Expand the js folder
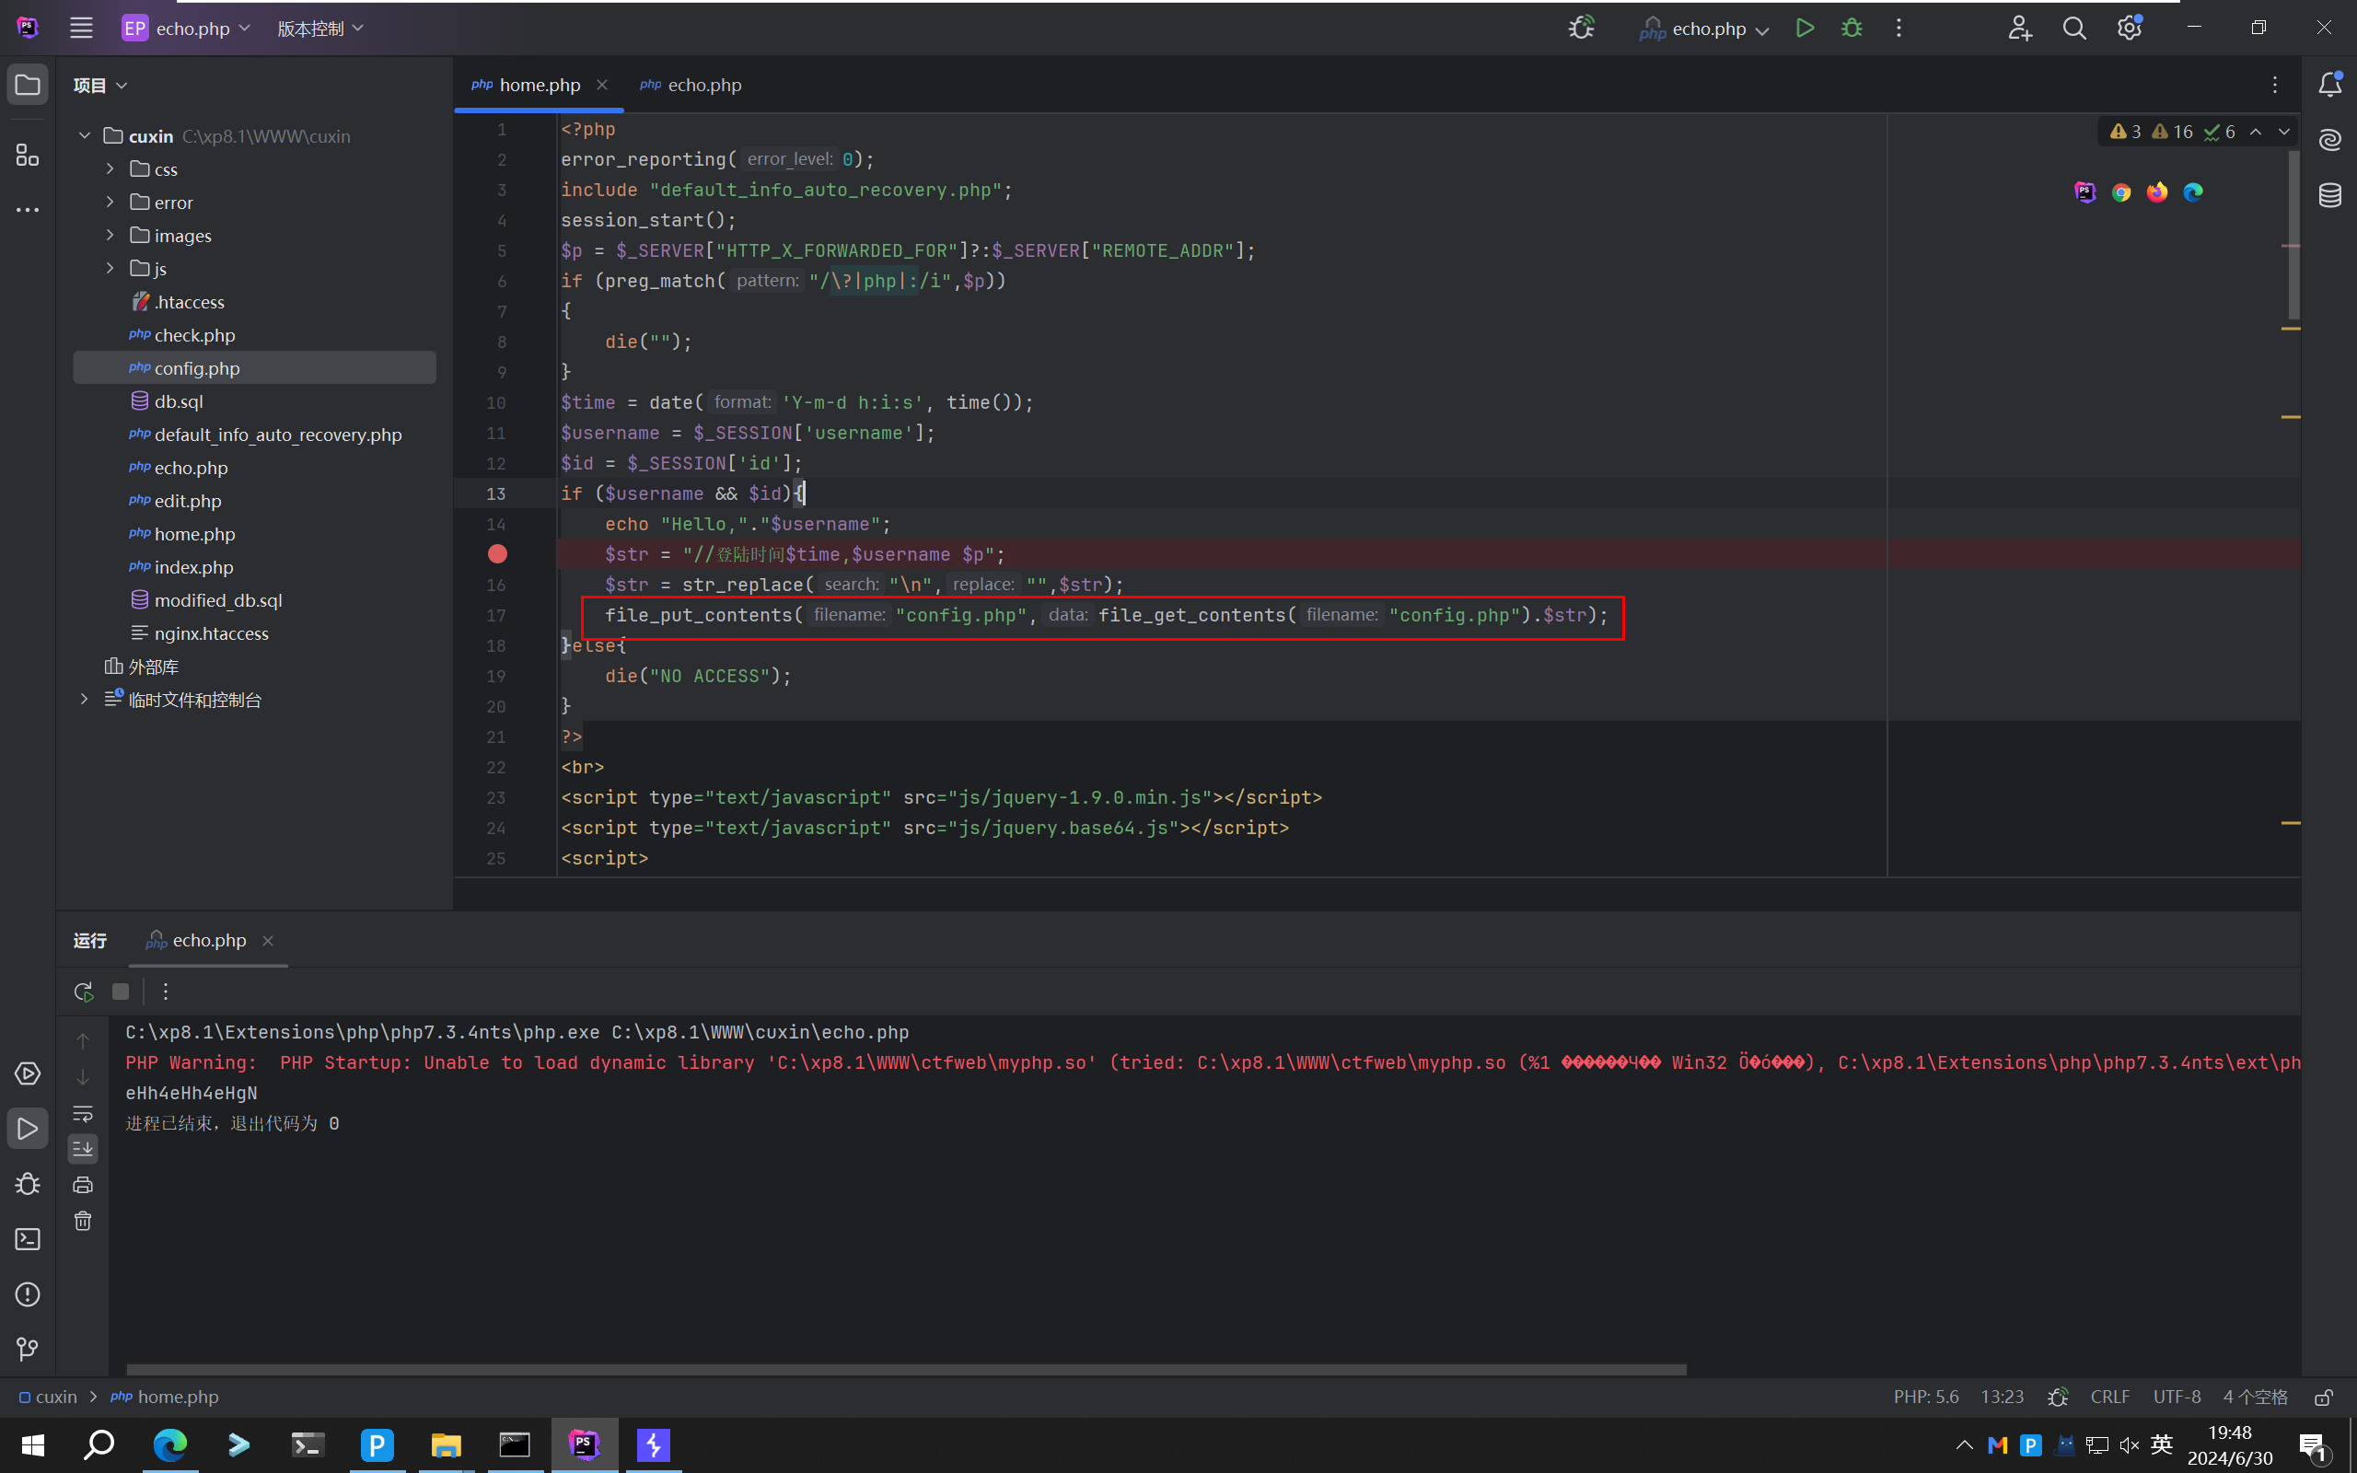This screenshot has width=2357, height=1473. 110,268
